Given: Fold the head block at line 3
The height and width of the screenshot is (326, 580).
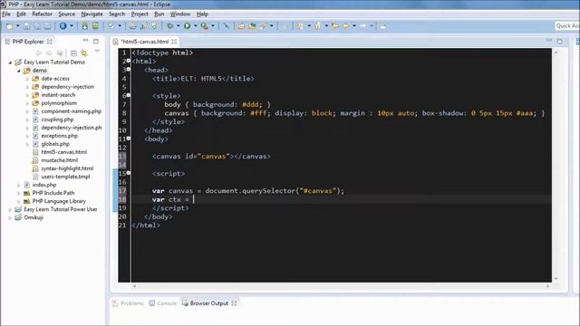Looking at the screenshot, I should pos(129,69).
